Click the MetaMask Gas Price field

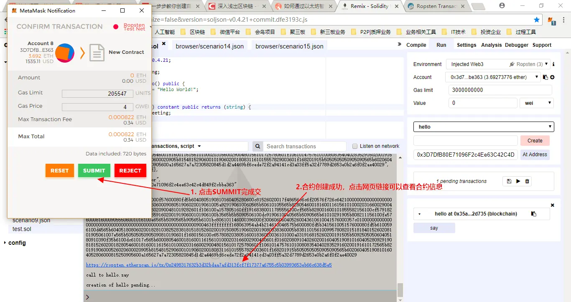coord(97,107)
